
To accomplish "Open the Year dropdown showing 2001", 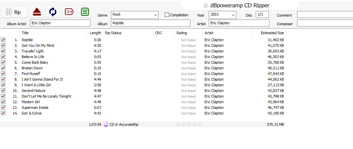I will pos(233,15).
